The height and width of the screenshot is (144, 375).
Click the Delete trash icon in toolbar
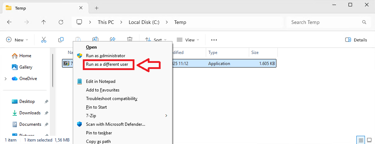(x=130, y=39)
